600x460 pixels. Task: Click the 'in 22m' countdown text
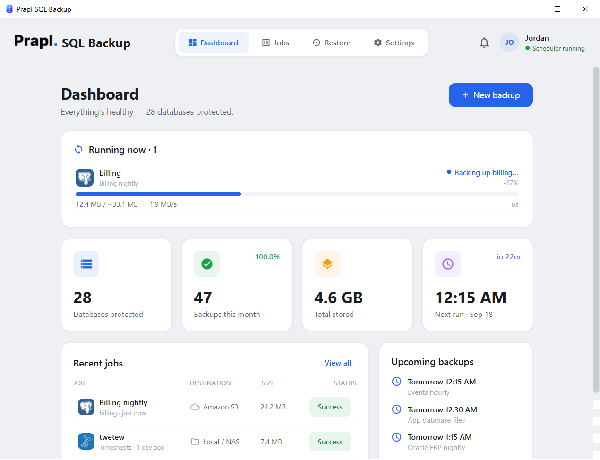pyautogui.click(x=508, y=257)
